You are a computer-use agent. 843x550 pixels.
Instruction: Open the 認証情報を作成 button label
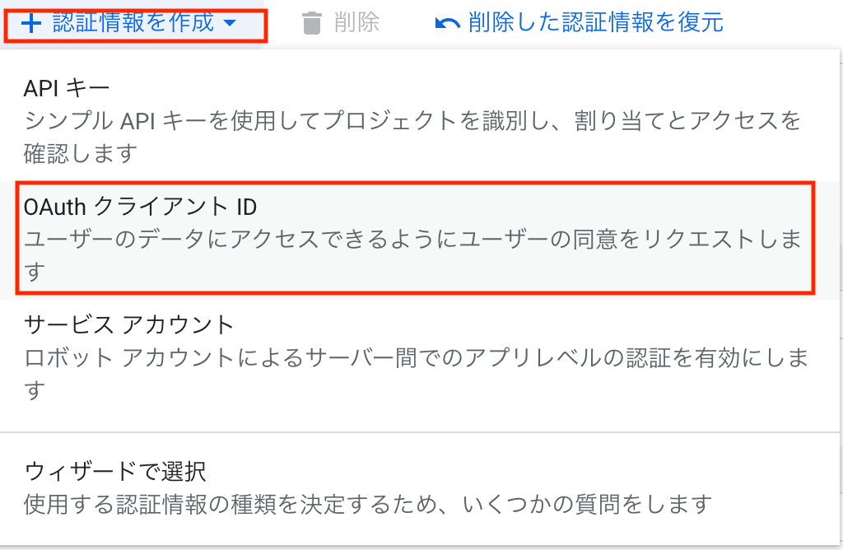(133, 22)
